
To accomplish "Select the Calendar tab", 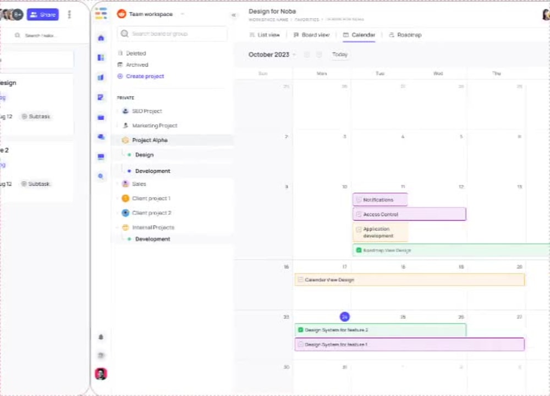I will 359,35.
